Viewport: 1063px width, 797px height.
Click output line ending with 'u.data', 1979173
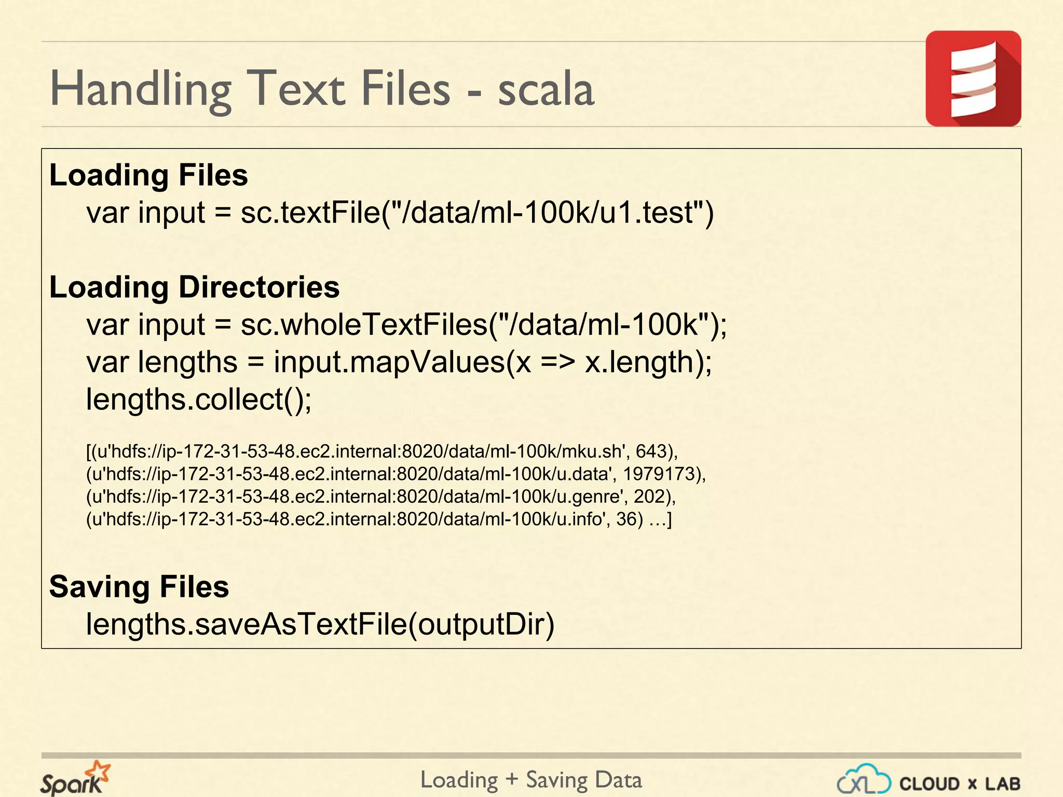[x=396, y=474]
